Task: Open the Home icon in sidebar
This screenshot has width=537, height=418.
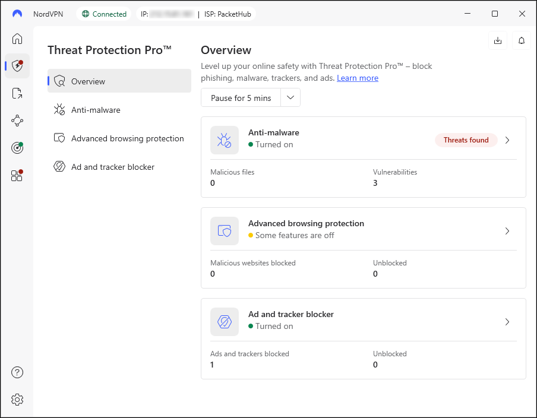Action: (x=17, y=39)
